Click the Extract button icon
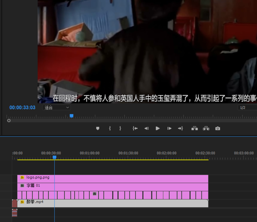This screenshot has height=222, width=257. point(206,128)
